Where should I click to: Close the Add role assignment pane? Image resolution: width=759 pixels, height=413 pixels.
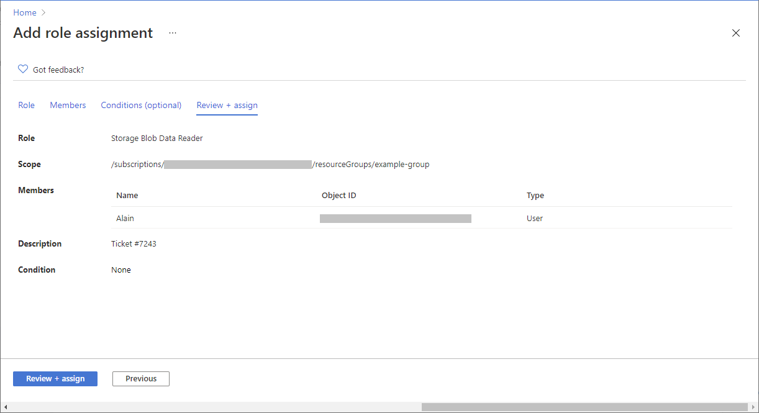click(736, 33)
